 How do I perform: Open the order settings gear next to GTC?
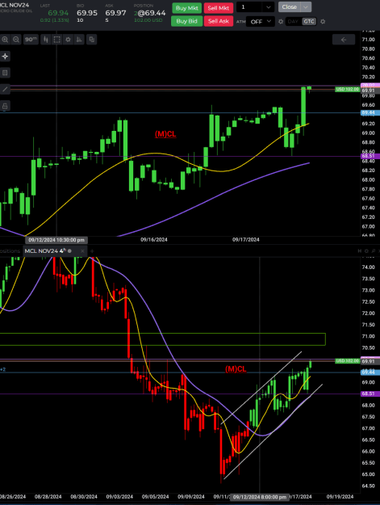tap(323, 22)
